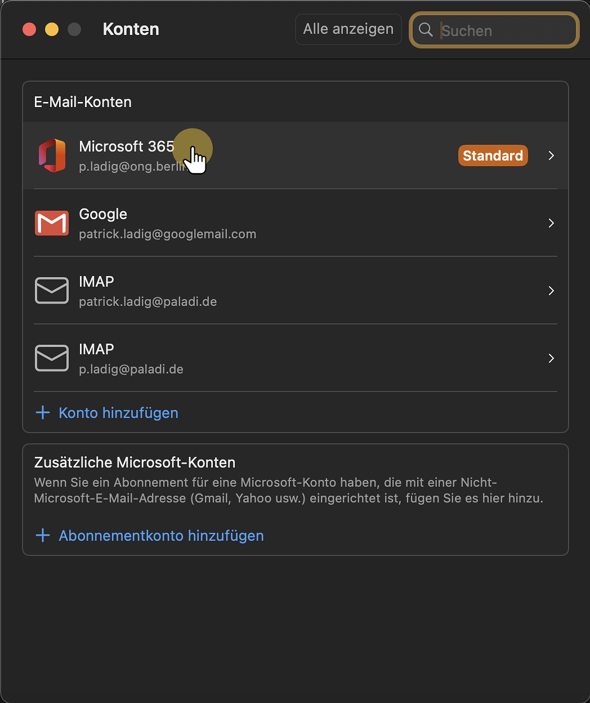Expand the patrick.ladig@paladi.de IMAP chevron
The width and height of the screenshot is (590, 703).
[551, 291]
